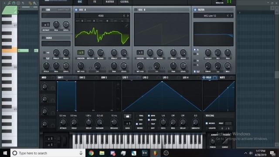Open the NOISE sample selector
The height and width of the screenshot is (157, 279).
point(56,44)
